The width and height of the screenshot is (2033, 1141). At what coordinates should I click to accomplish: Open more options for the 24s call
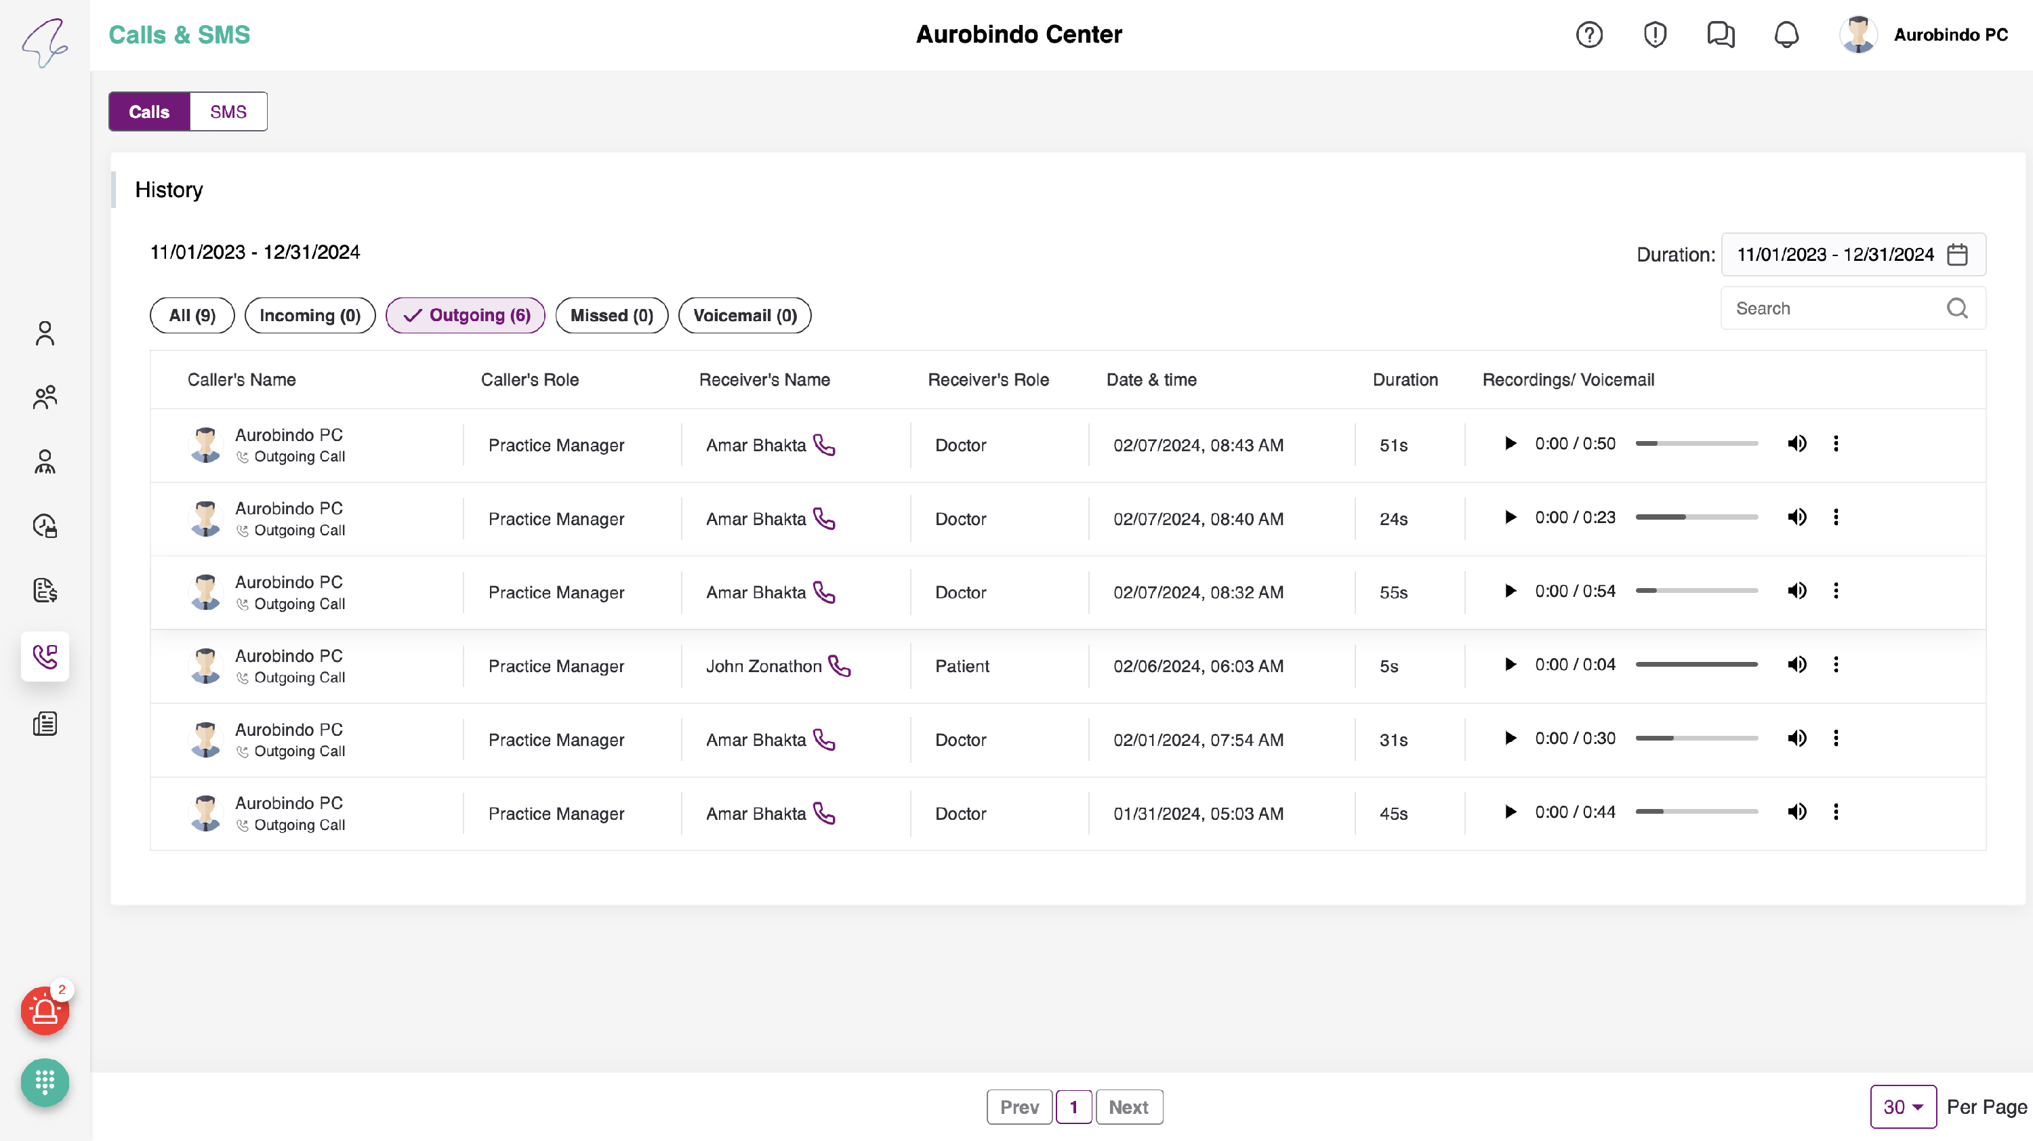[x=1836, y=518]
